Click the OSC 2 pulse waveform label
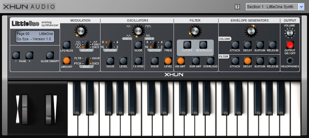309x138 pixels. pos(148,36)
